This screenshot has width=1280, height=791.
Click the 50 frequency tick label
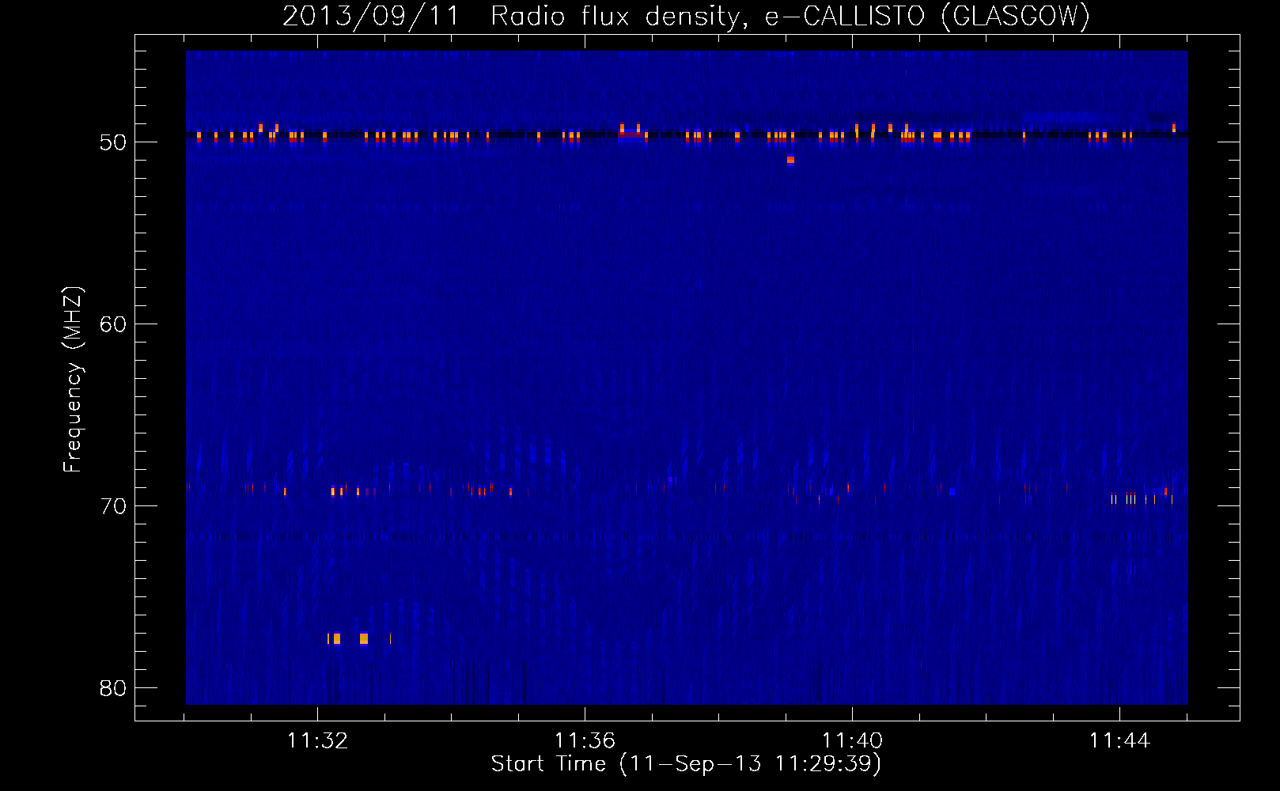113,142
